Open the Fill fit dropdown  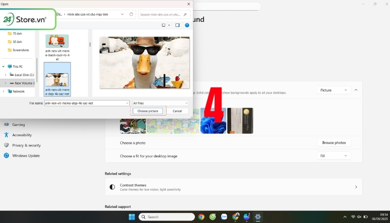[x=334, y=156]
